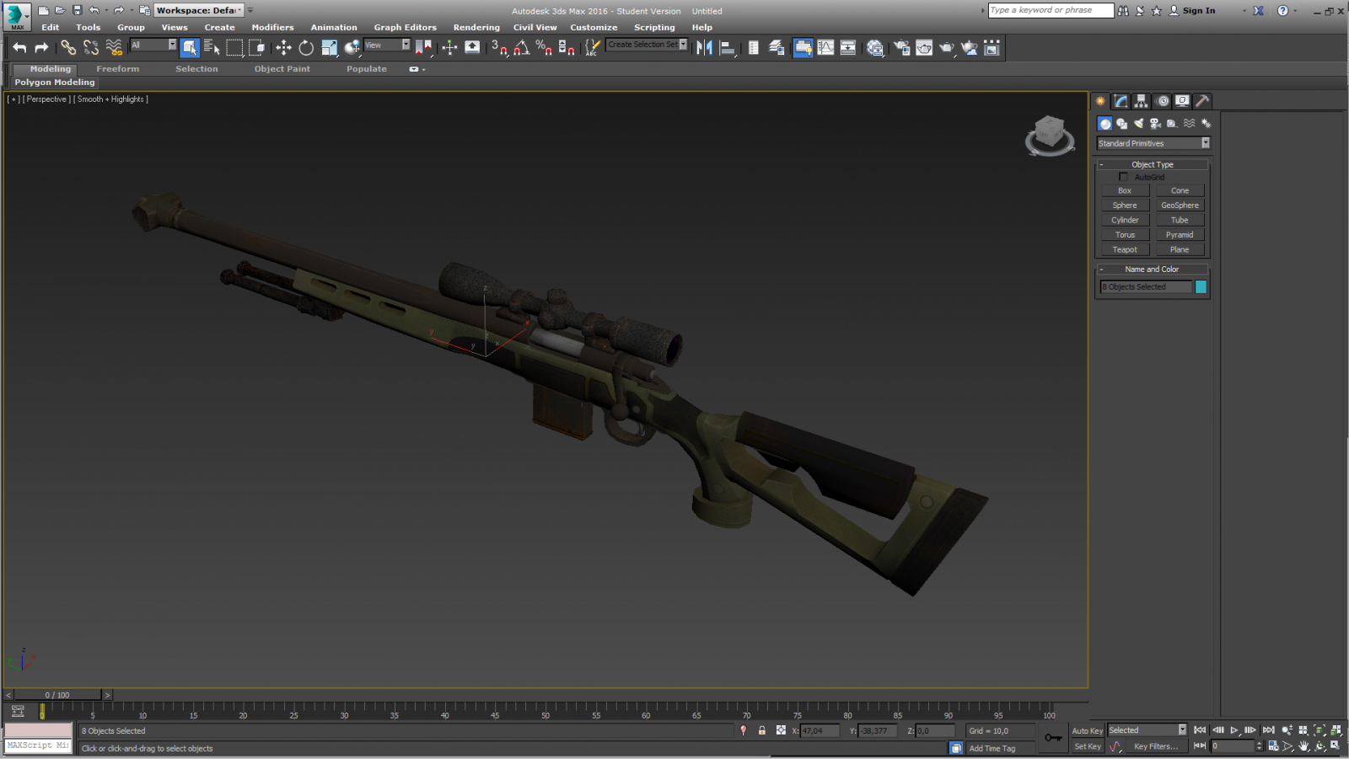Viewport: 1349px width, 759px height.
Task: Click the Play Animation button
Action: (1233, 730)
